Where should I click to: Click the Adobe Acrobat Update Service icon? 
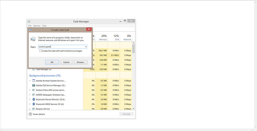(x=34, y=81)
